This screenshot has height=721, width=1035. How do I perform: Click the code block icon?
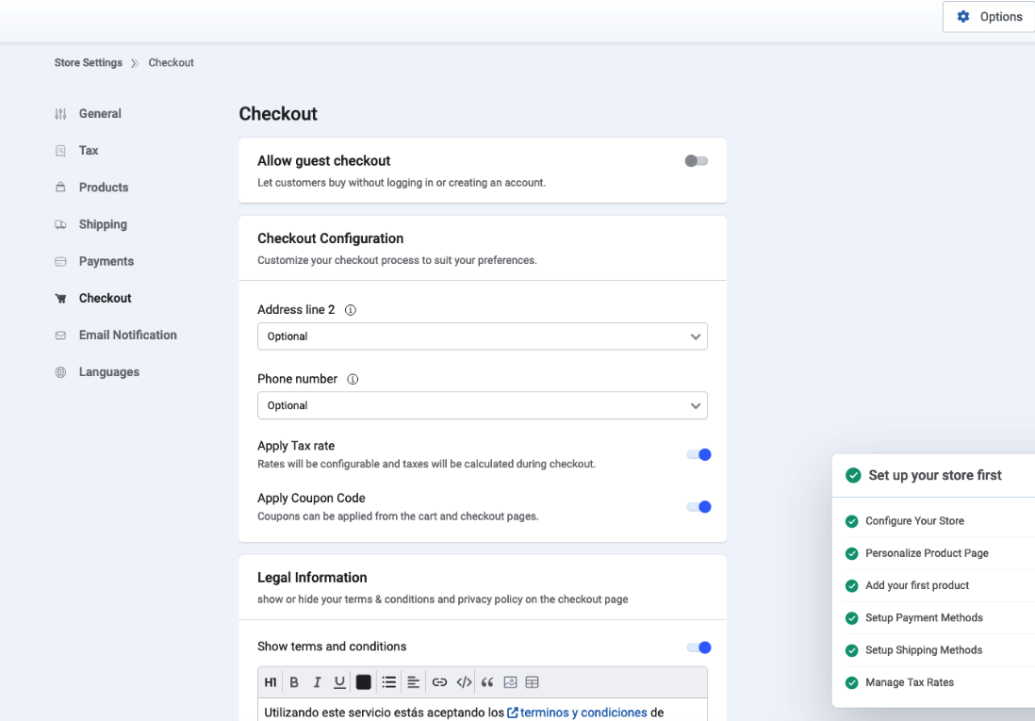tap(464, 682)
